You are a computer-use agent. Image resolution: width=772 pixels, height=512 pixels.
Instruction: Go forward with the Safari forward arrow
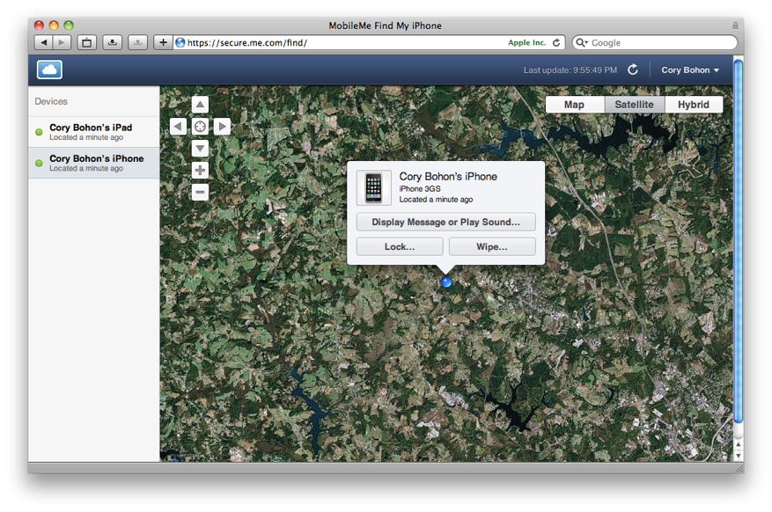click(62, 43)
